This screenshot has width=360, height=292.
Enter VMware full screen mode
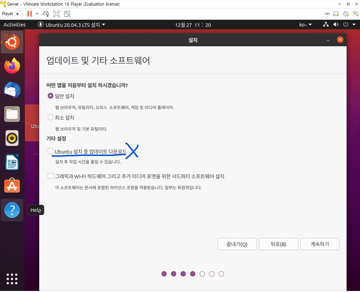(x=57, y=14)
